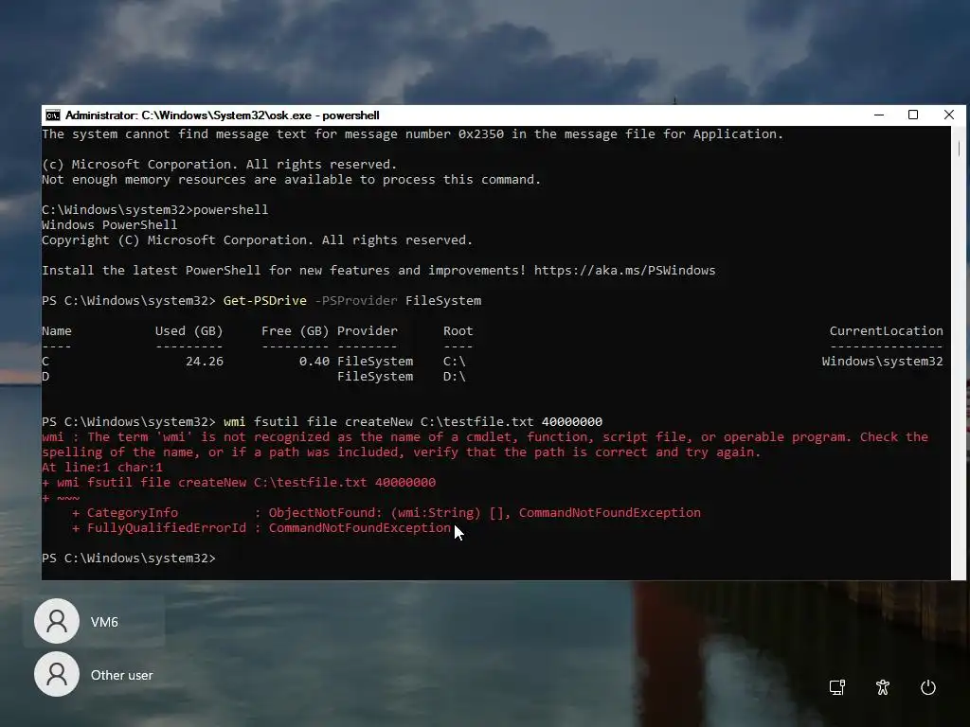This screenshot has height=727, width=970.
Task: Select the VM6 user avatar
Action: point(57,621)
